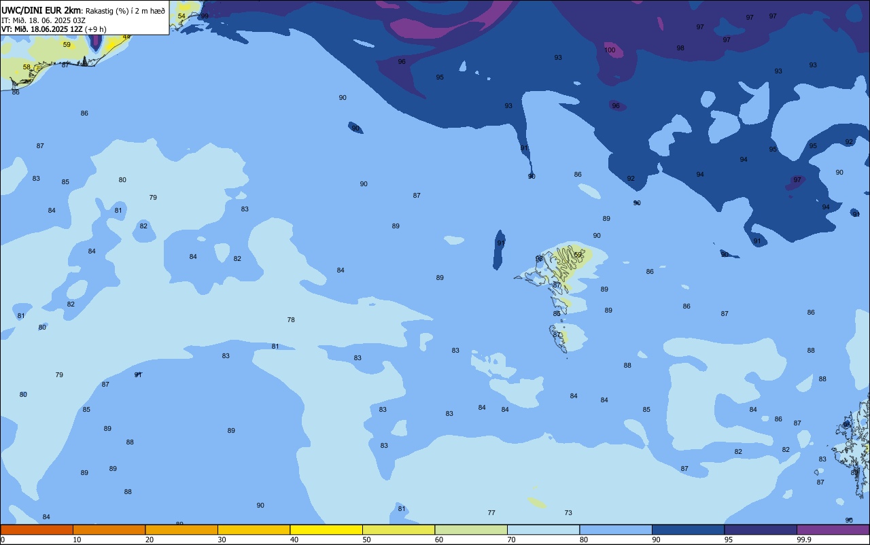Click the legend scale label 10
The width and height of the screenshot is (870, 545).
[77, 540]
